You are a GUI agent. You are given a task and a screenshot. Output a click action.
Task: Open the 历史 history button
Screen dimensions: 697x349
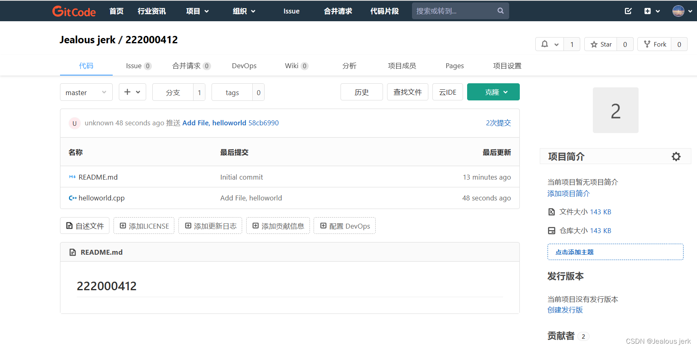tap(362, 92)
